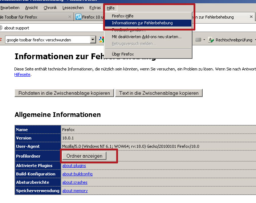Image resolution: width=256 pixels, height=203 pixels.
Task: Choose Informationen zur Fehlerbehebung menu entry
Action: 148,23
